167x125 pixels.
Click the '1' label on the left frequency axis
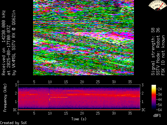(16, 102)
